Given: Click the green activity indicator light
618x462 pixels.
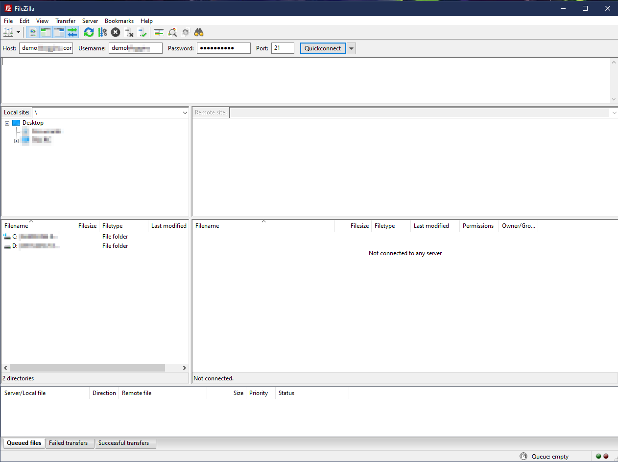Looking at the screenshot, I should [x=598, y=456].
